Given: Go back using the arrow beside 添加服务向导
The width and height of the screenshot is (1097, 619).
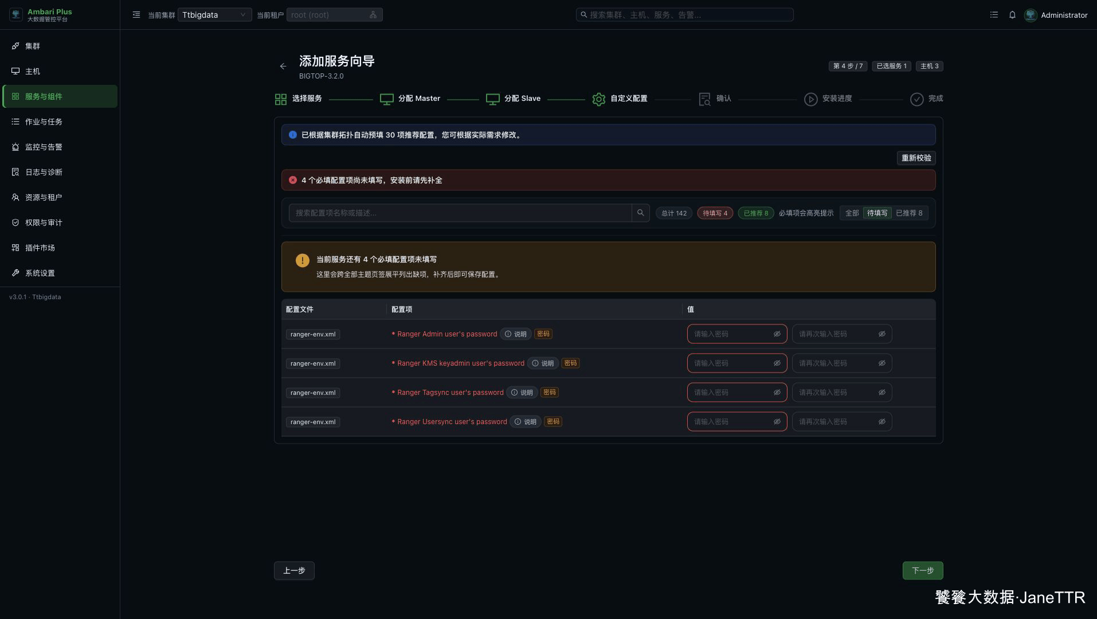Looking at the screenshot, I should coord(283,66).
